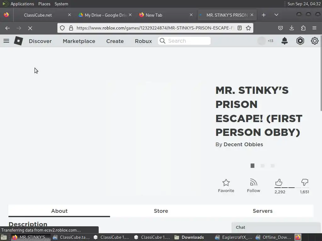Click the game title MR. STINKY'S PRISON ESCAPE
The image size is (322, 241).
coord(259,111)
